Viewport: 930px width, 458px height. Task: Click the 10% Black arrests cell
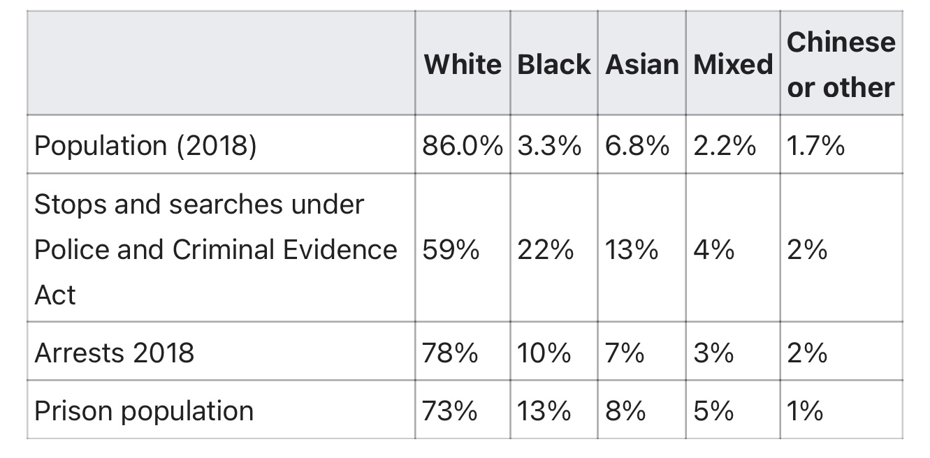pyautogui.click(x=544, y=352)
